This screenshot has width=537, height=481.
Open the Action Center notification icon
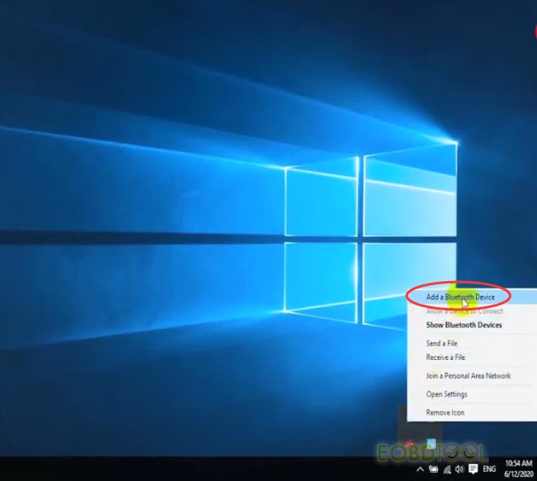click(x=473, y=470)
